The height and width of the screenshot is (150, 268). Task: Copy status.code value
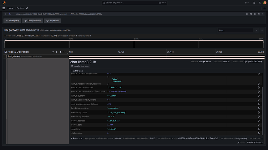point(259,133)
